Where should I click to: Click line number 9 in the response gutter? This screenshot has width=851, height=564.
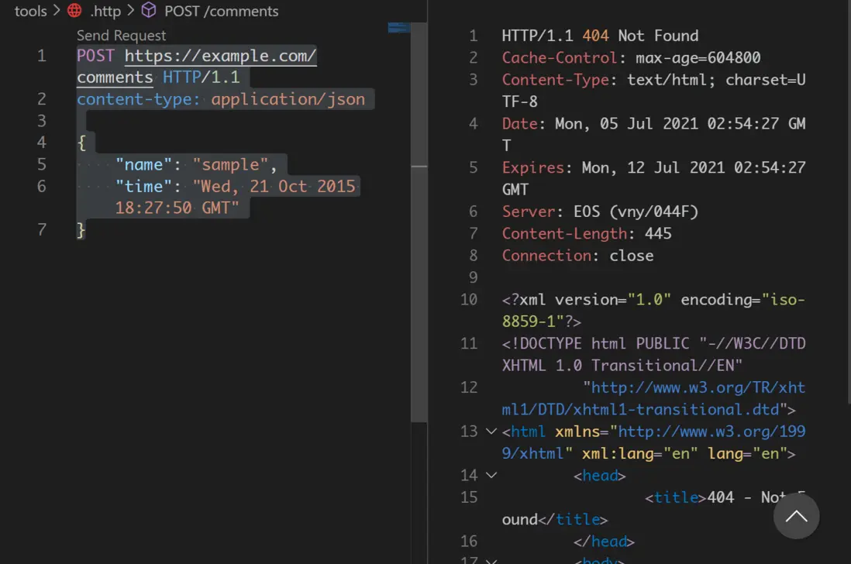point(474,277)
